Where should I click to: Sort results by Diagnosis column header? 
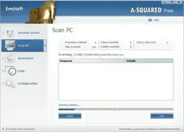pyautogui.click(x=92, y=61)
